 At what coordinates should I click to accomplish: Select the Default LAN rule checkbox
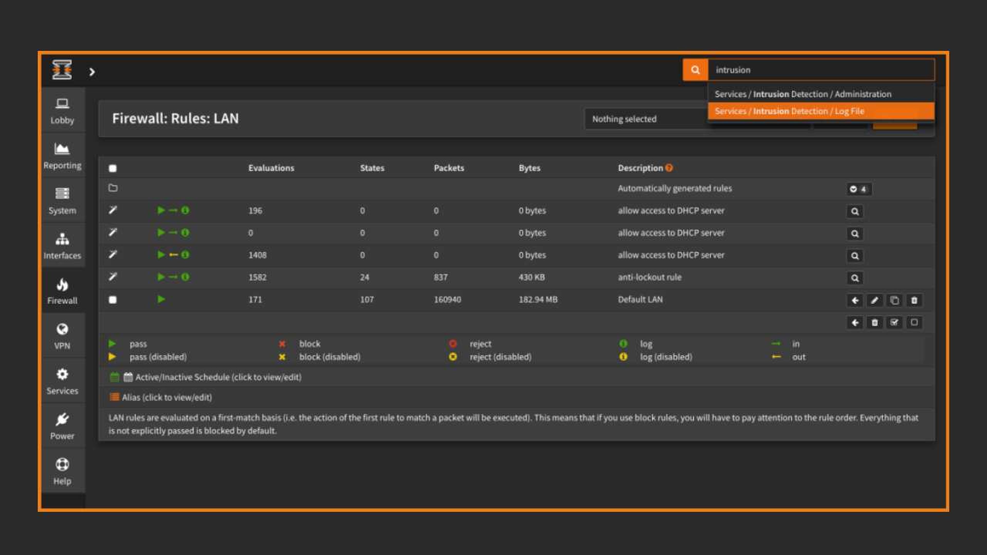[x=113, y=300]
